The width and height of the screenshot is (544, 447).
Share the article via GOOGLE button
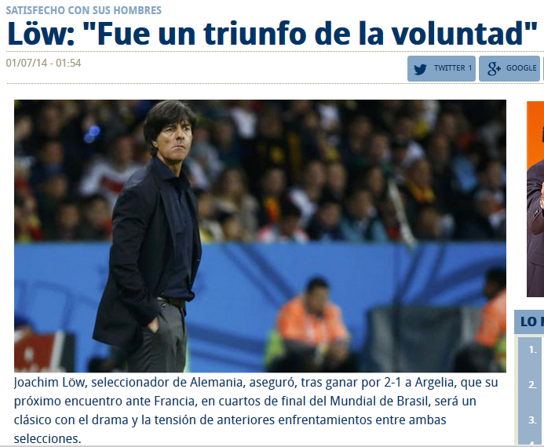point(509,68)
